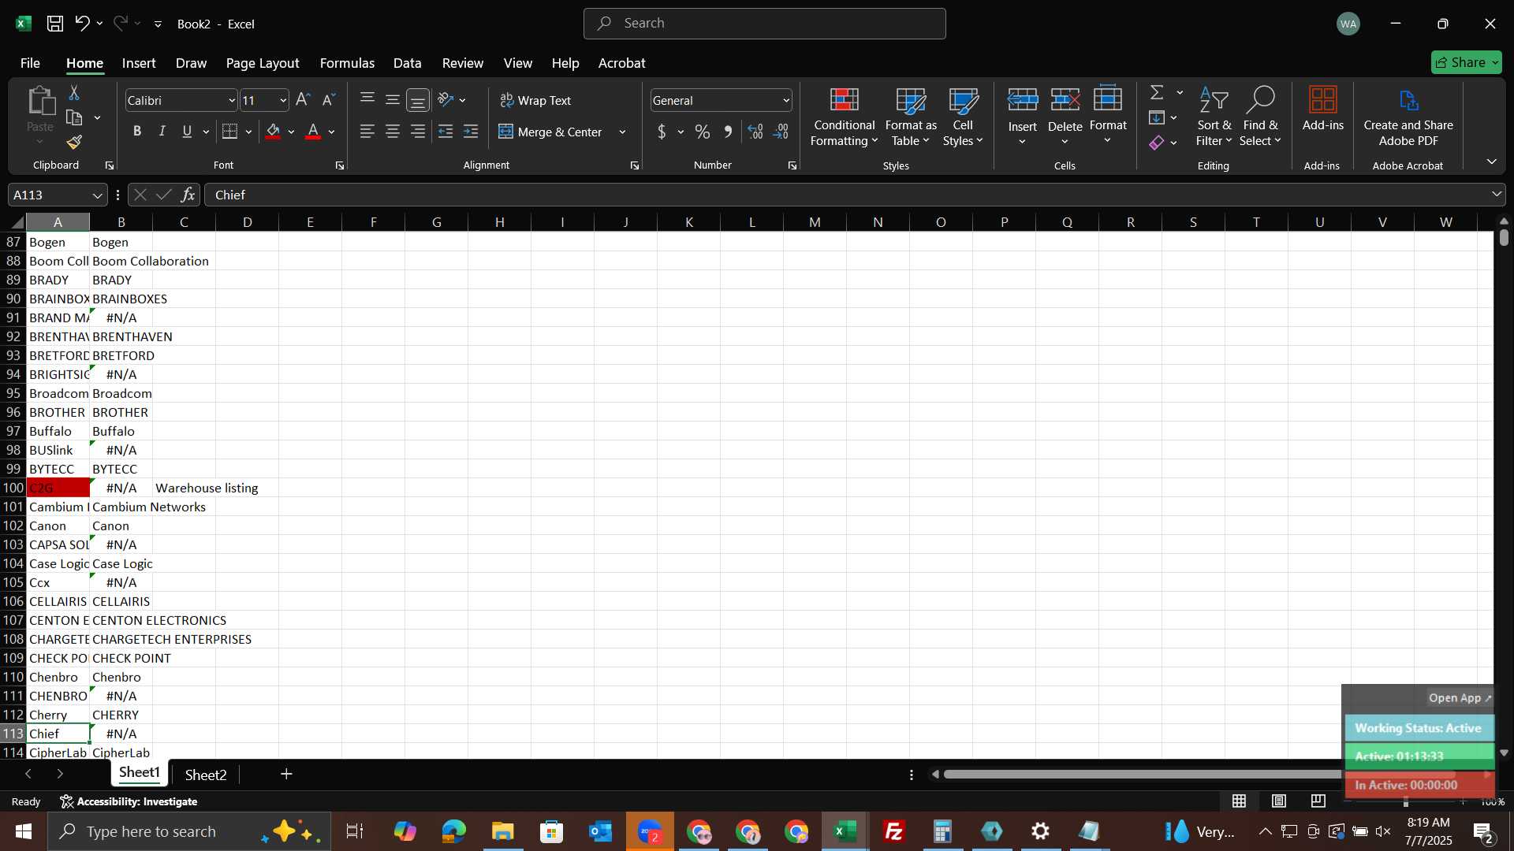Toggle Normal view in status bar
The height and width of the screenshot is (851, 1514).
click(1240, 801)
